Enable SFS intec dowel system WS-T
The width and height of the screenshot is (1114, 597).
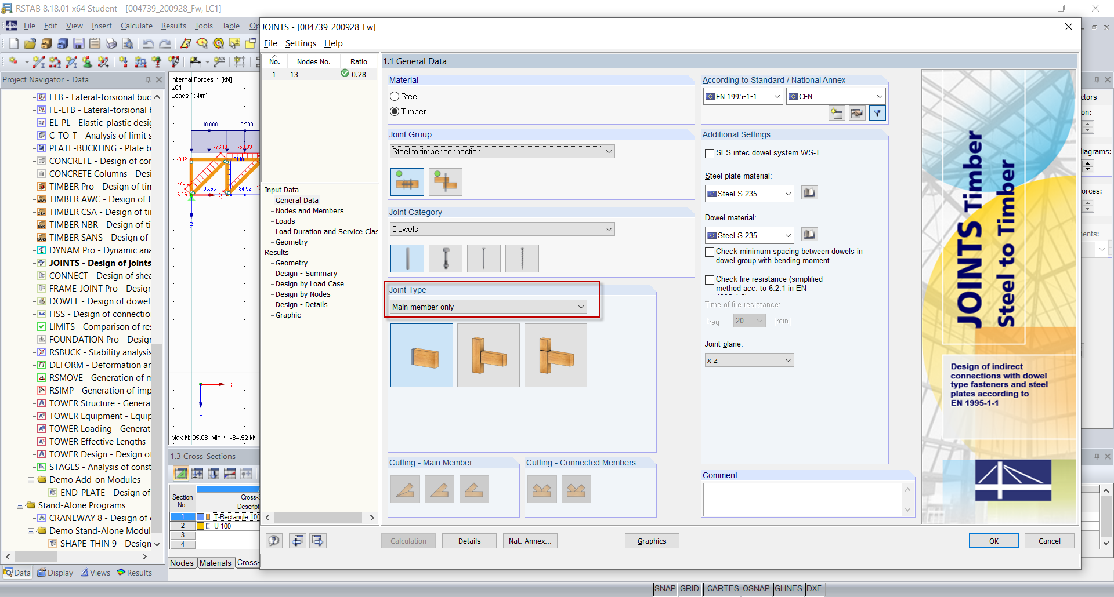[x=709, y=153]
